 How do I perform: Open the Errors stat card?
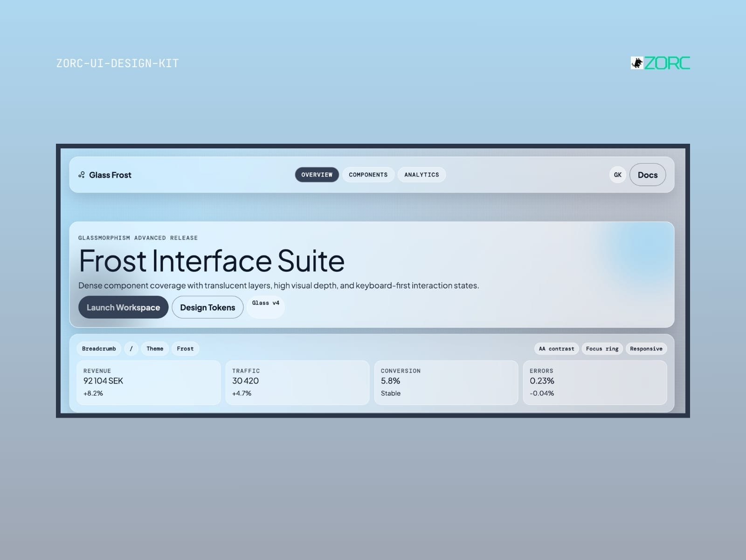(595, 383)
